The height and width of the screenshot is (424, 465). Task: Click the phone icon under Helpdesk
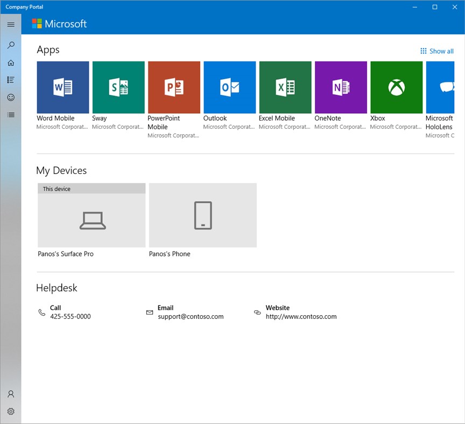[43, 312]
